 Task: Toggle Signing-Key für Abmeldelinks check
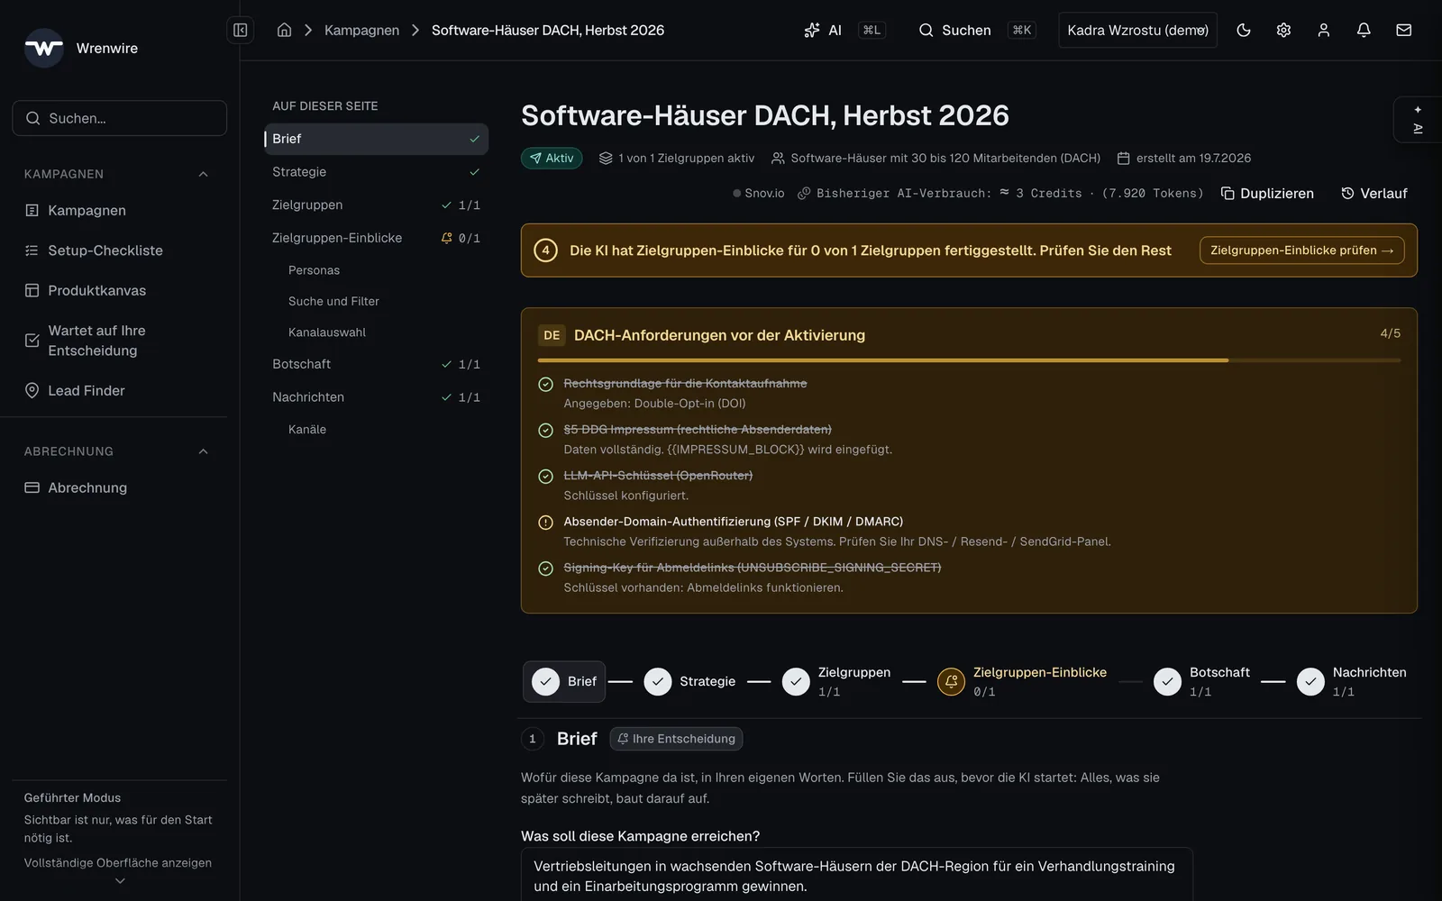point(545,568)
